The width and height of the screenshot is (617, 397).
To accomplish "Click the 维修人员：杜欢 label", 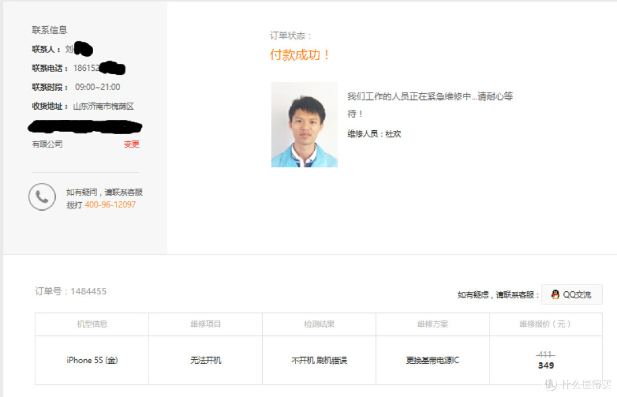I will [374, 134].
